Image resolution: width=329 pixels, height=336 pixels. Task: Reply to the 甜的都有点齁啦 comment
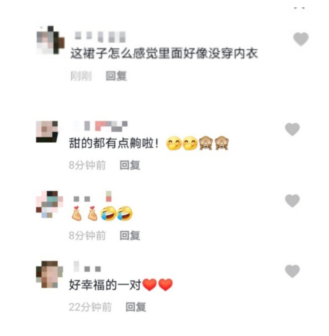tap(130, 165)
